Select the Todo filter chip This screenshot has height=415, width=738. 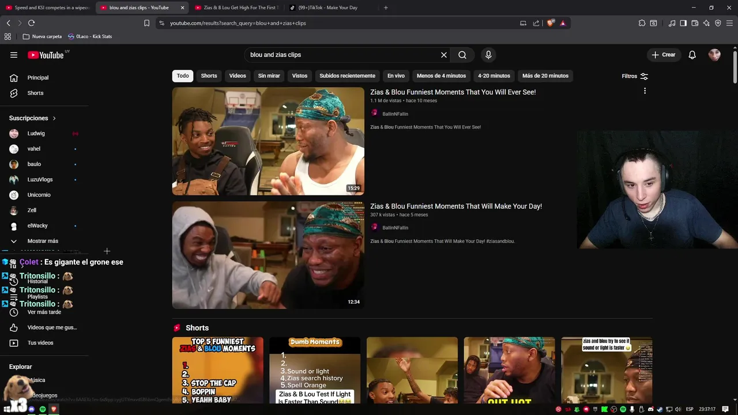[183, 76]
